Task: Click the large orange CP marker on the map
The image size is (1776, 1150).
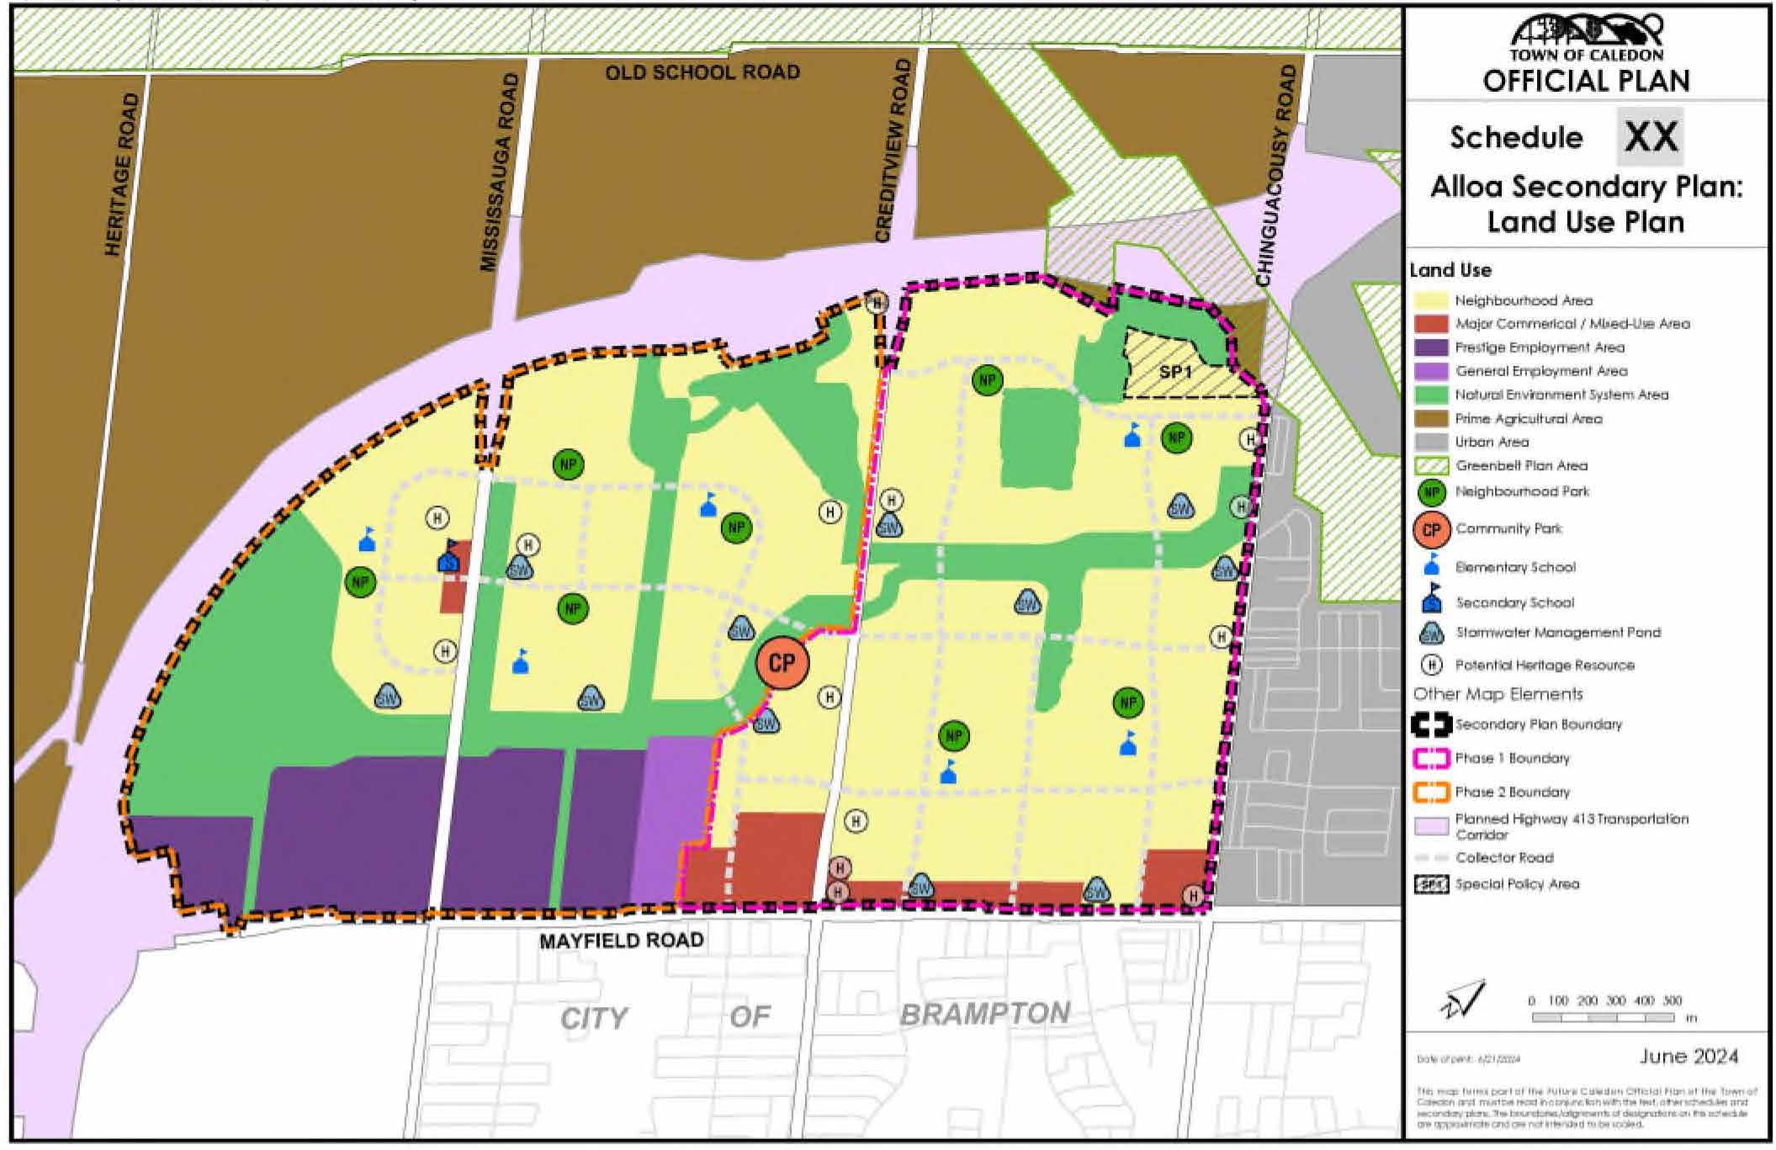Action: pyautogui.click(x=782, y=663)
